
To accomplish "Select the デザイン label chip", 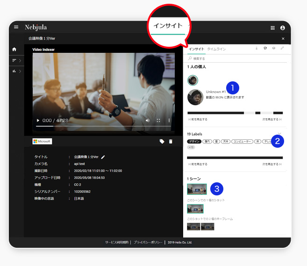I will click(194, 142).
